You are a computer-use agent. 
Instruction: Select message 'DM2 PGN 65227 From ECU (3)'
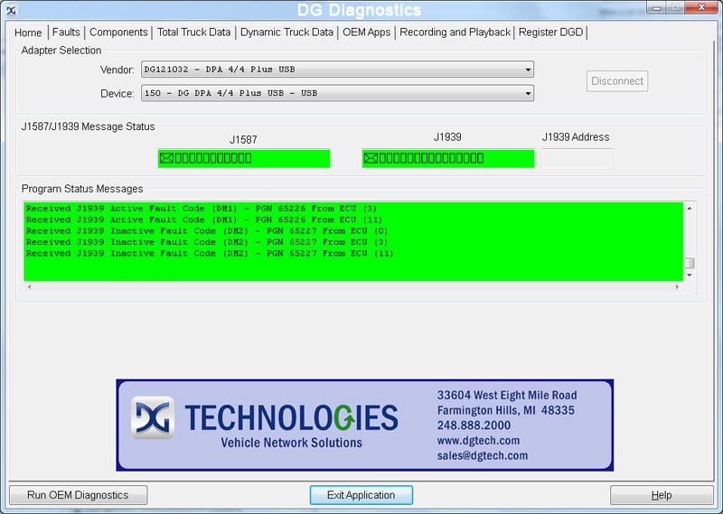coord(207,242)
